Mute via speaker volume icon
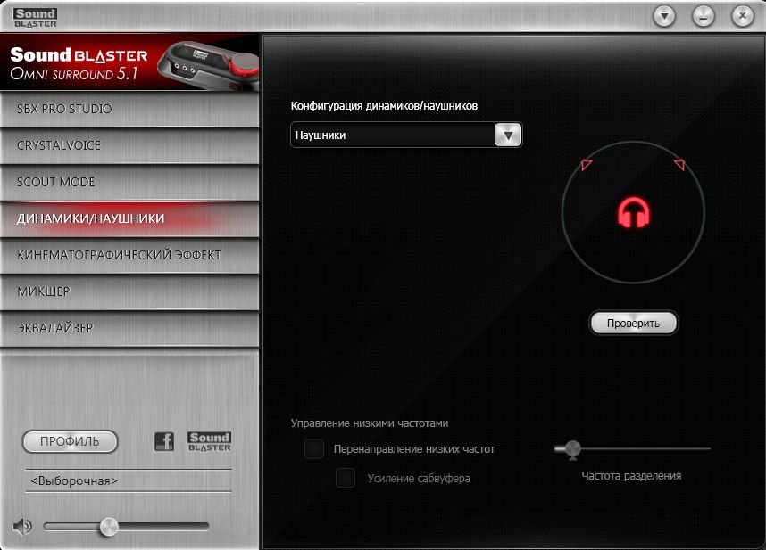 point(22,527)
